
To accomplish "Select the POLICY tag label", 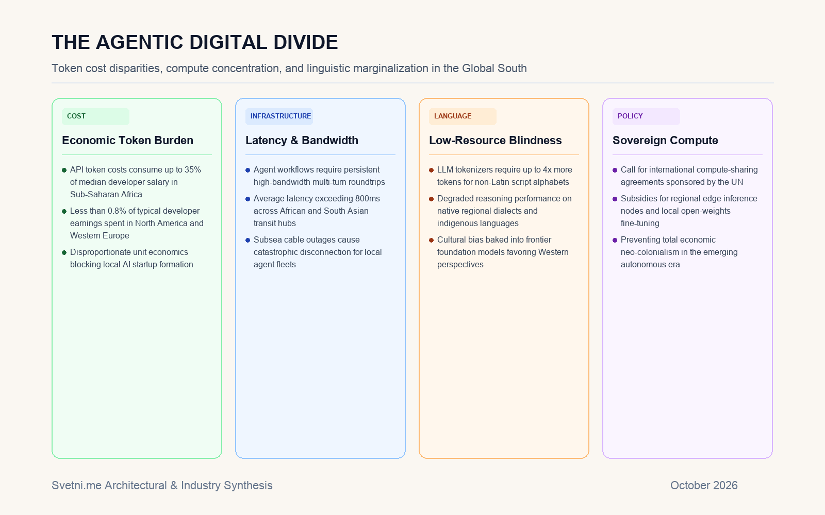I will tap(646, 116).
